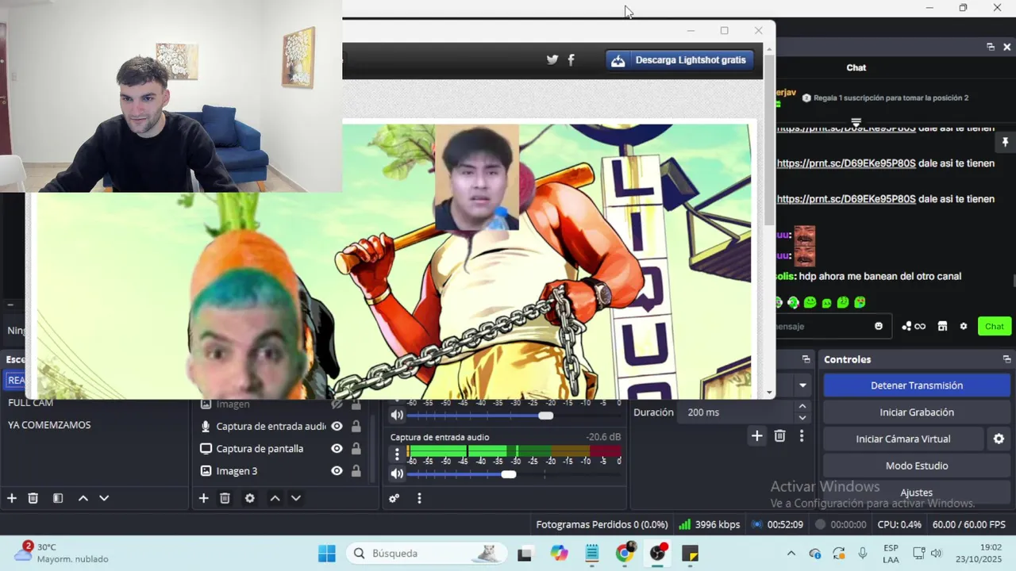Click the pin icon in the chat

(x=1005, y=142)
